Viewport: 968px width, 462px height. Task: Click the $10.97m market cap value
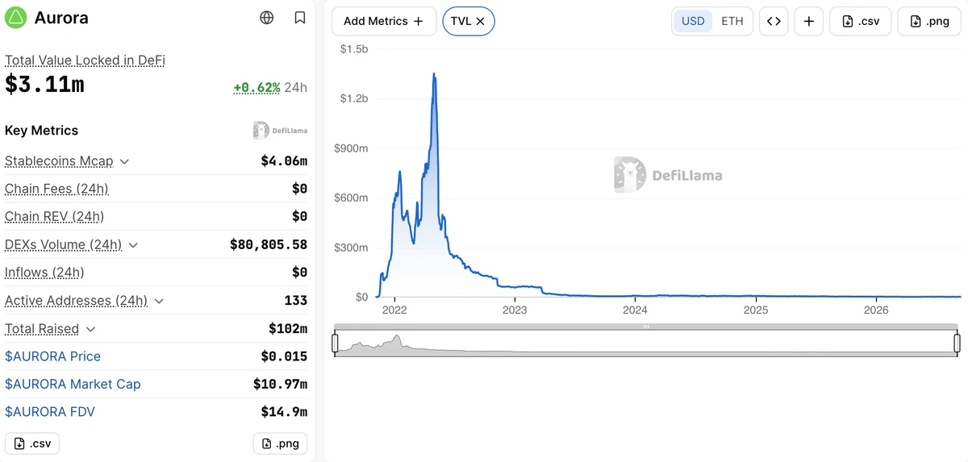coord(280,384)
